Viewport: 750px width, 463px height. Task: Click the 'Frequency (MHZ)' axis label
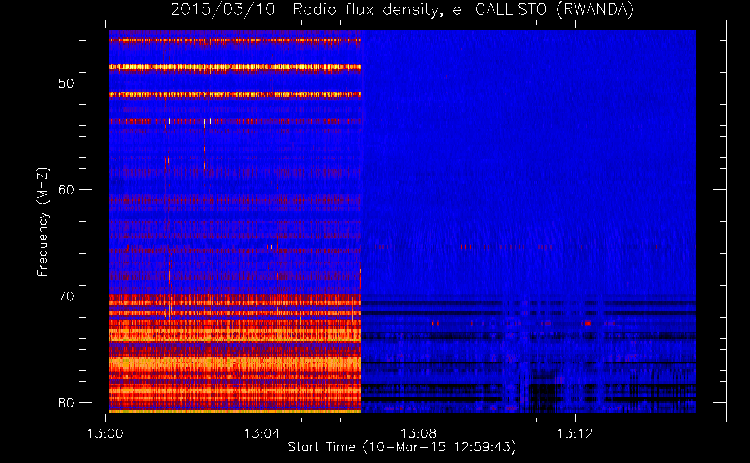(x=43, y=222)
